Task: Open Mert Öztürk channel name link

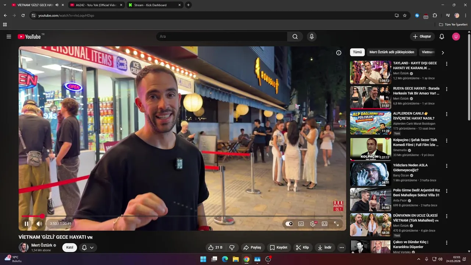Action: coord(42,245)
